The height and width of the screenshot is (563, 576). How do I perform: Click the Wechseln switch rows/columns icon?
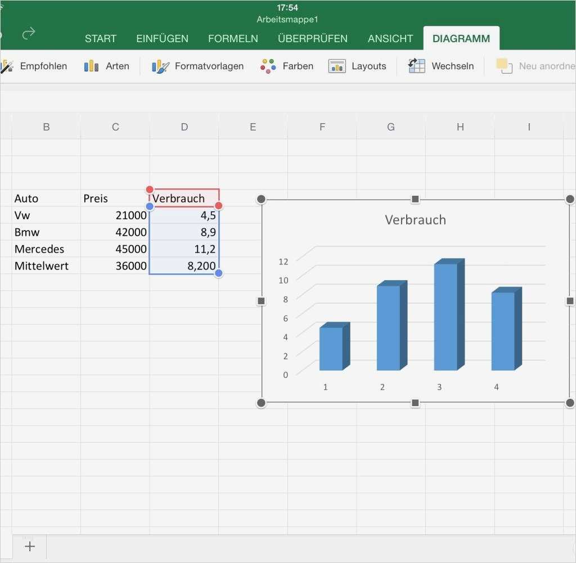417,66
